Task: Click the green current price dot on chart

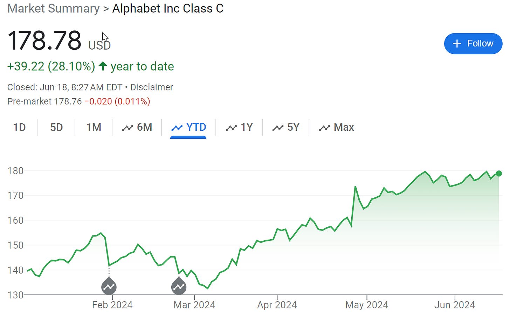Action: pyautogui.click(x=499, y=174)
